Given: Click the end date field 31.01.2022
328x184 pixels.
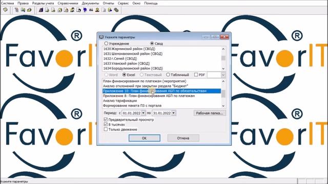Looking at the screenshot, I should tap(162, 113).
